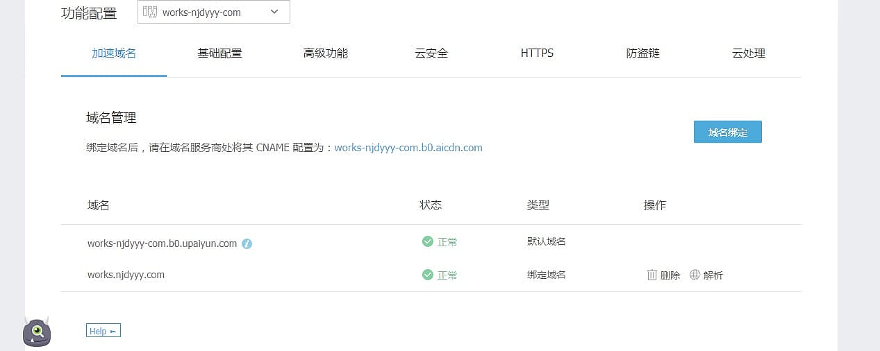Click the green check status icon for the default domain
Viewport: 880px width, 351px height.
coord(428,241)
